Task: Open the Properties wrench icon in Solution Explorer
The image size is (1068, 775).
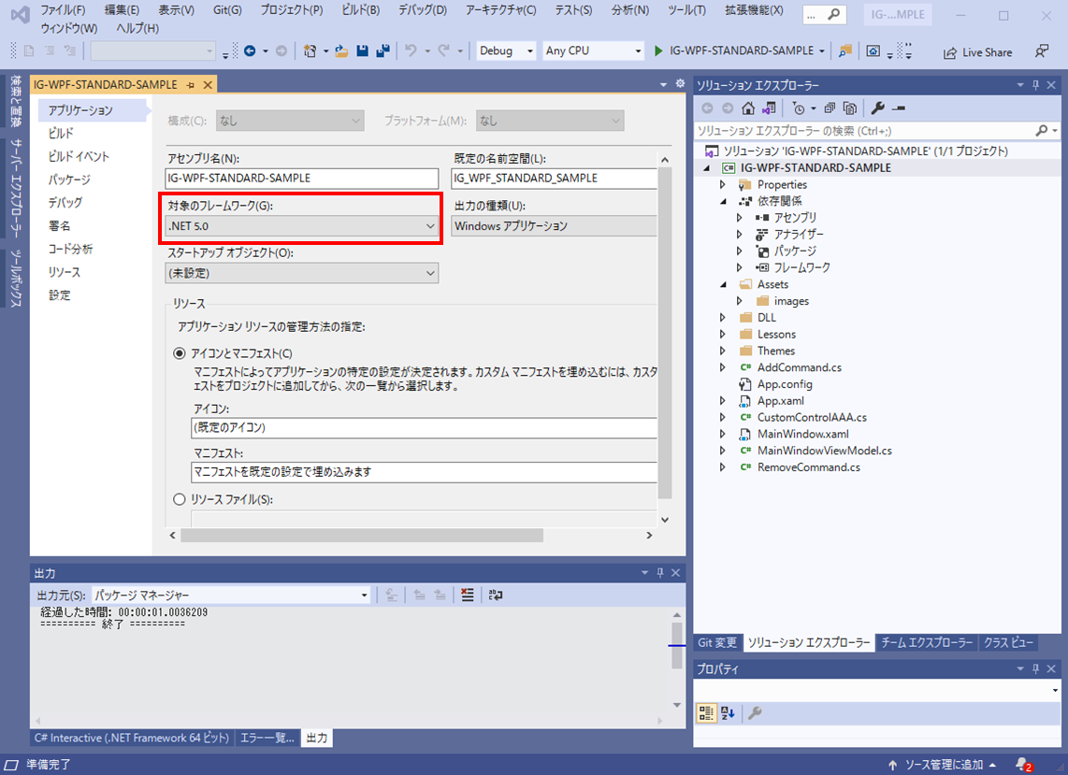Action: (x=878, y=108)
